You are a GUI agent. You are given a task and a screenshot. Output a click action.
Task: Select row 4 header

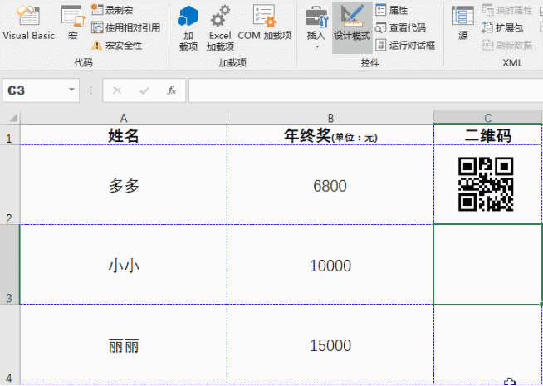point(10,344)
